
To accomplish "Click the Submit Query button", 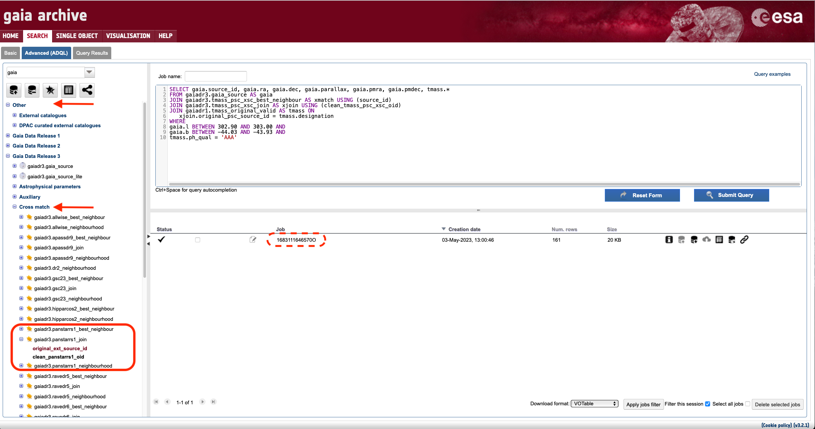I will point(731,195).
